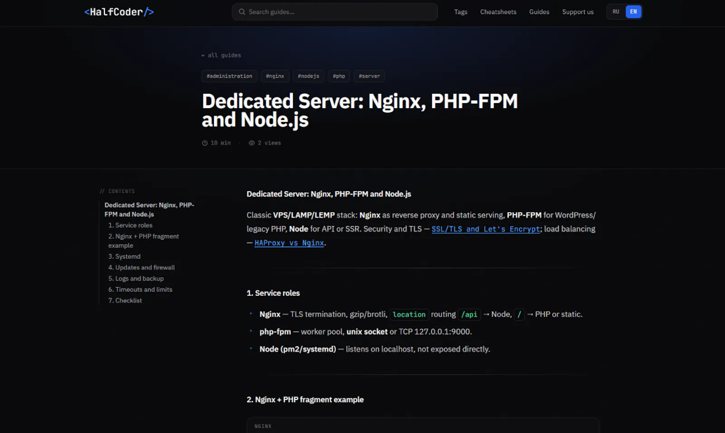
Task: Open the Cheatsheets menu item
Action: [498, 12]
